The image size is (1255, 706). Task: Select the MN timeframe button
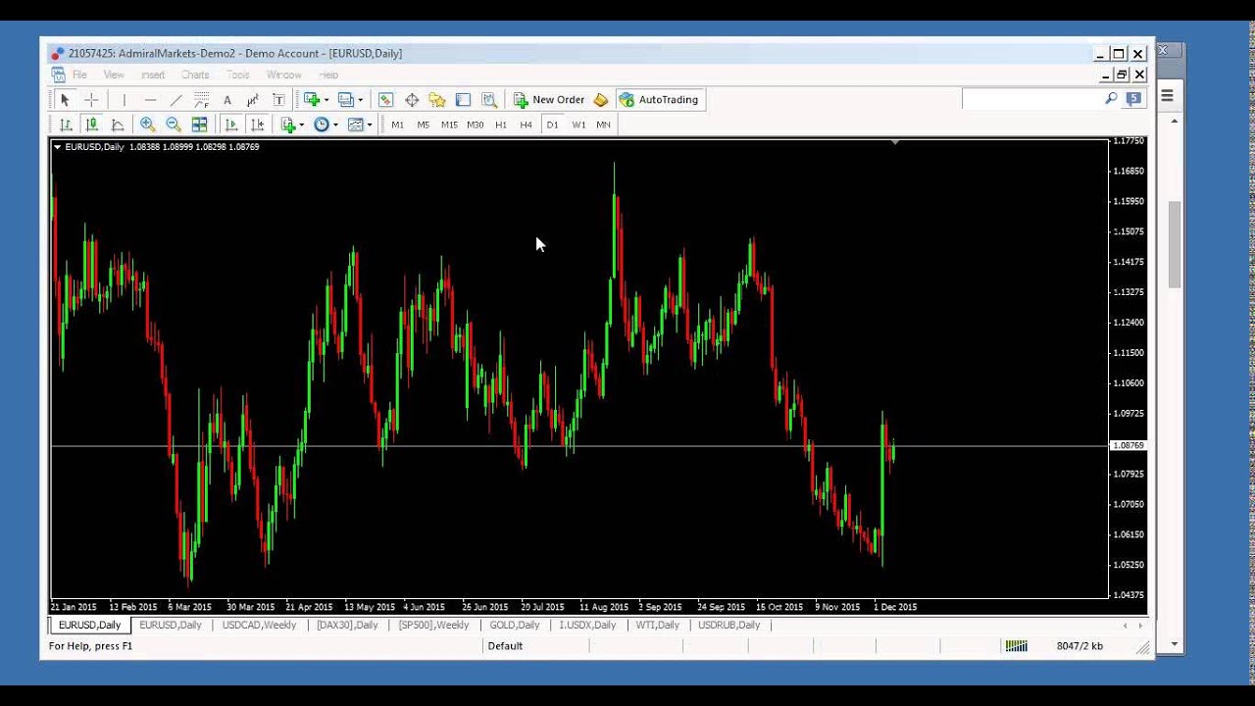click(x=603, y=125)
